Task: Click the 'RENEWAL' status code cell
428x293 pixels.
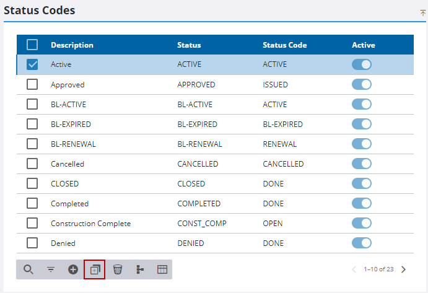Action: [x=279, y=144]
